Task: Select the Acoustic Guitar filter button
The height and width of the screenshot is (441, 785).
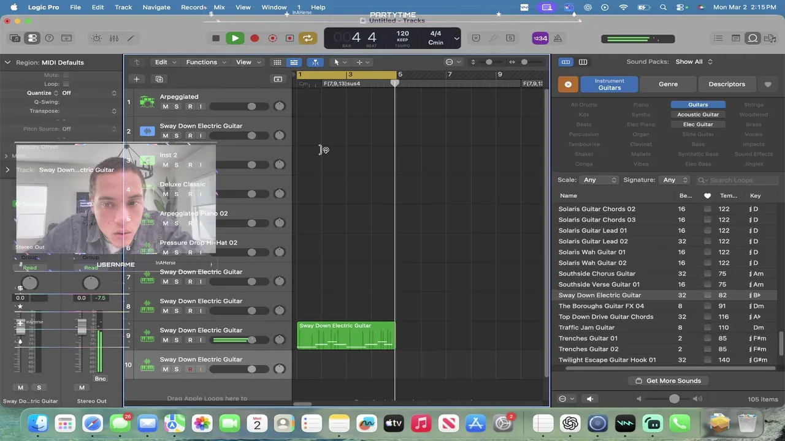Action: (x=698, y=115)
